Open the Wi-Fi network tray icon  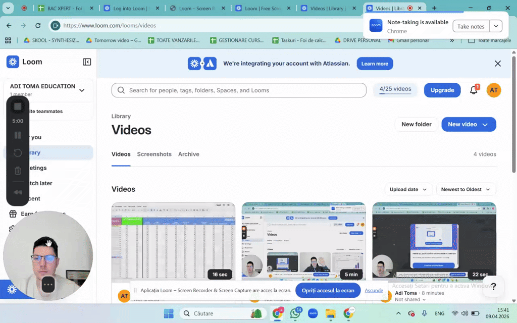point(455,313)
